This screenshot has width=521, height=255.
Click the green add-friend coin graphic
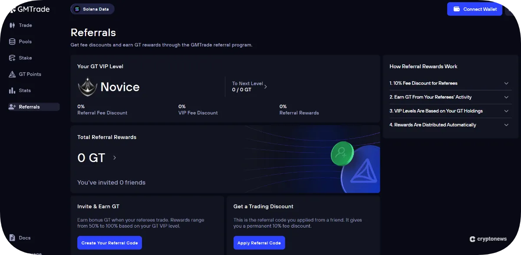click(x=342, y=154)
